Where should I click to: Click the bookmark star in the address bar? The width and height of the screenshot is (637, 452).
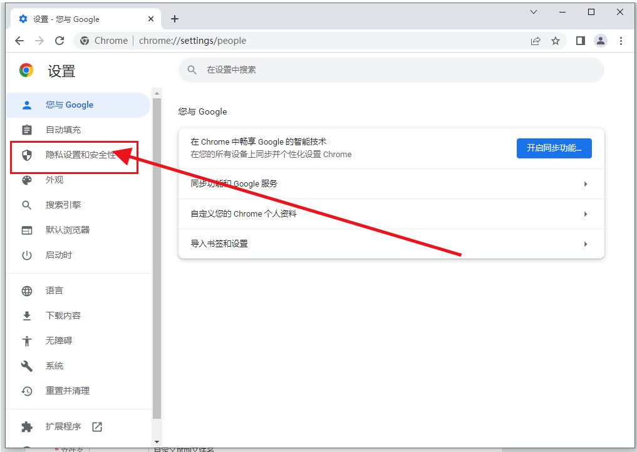click(556, 41)
